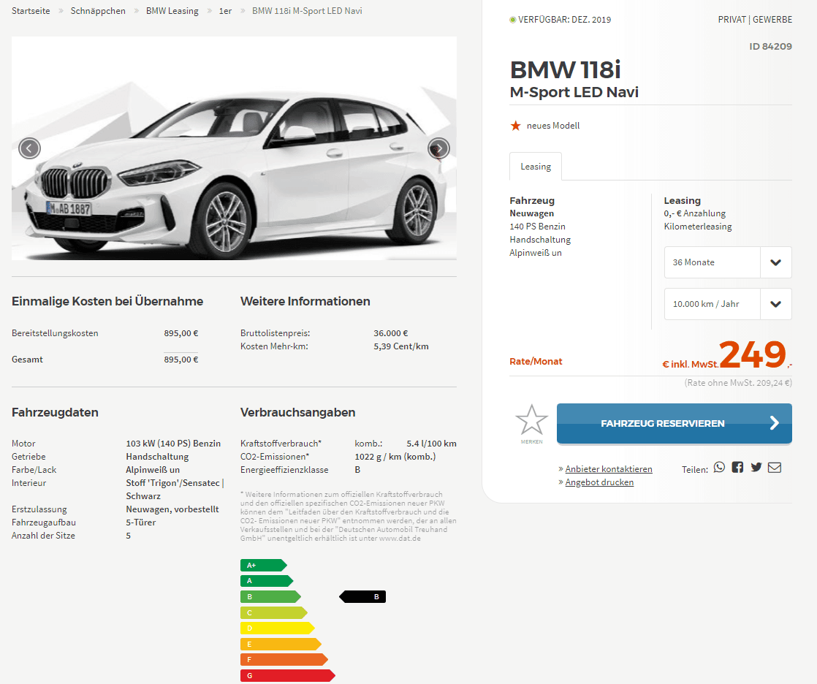
Task: Click motor value 103 kW (140 PS) Benzin
Action: [173, 444]
